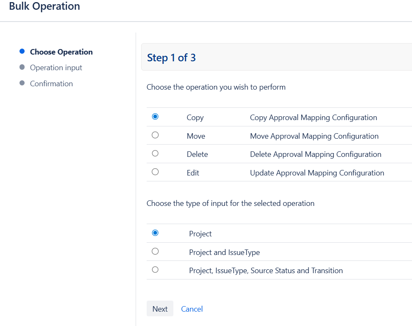Screen dimensions: 412x326
Task: Click the blue bullet beside Choose Operation
Action: coord(22,52)
